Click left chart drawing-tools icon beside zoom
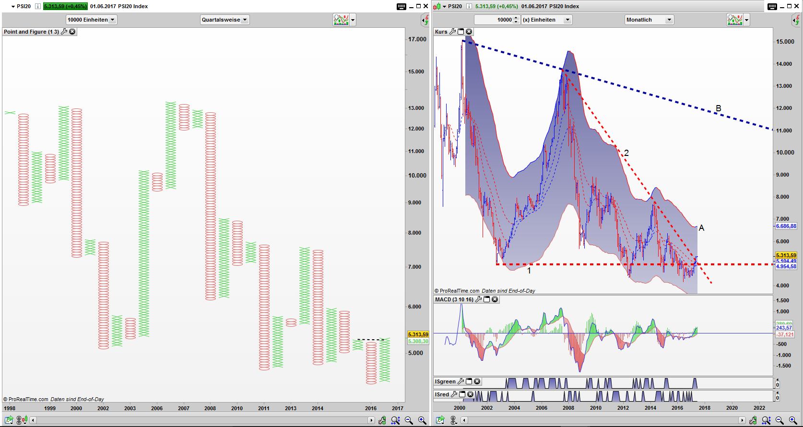Image resolution: width=803 pixels, height=427 pixels. click(x=382, y=420)
